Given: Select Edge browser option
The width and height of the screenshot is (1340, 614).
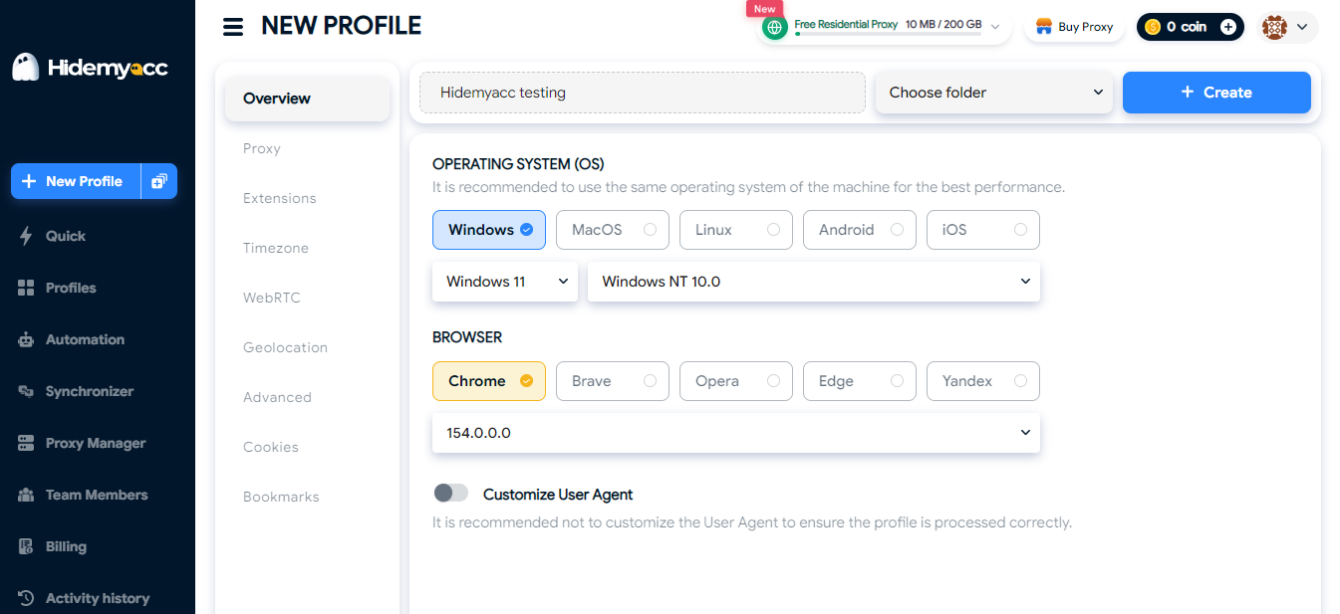Looking at the screenshot, I should coord(860,381).
